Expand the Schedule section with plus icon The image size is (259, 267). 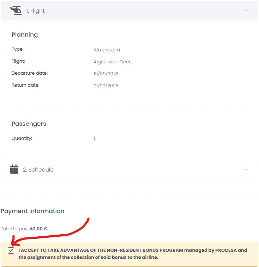tap(246, 169)
